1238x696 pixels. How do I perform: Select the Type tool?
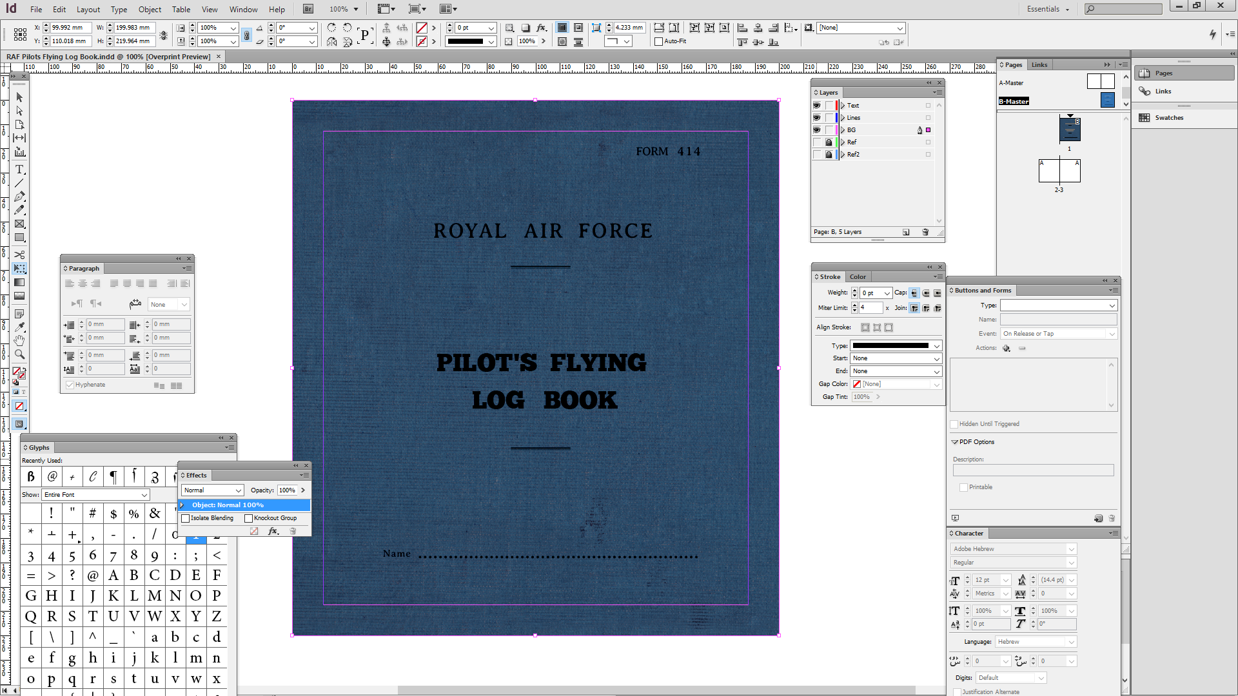tap(19, 169)
